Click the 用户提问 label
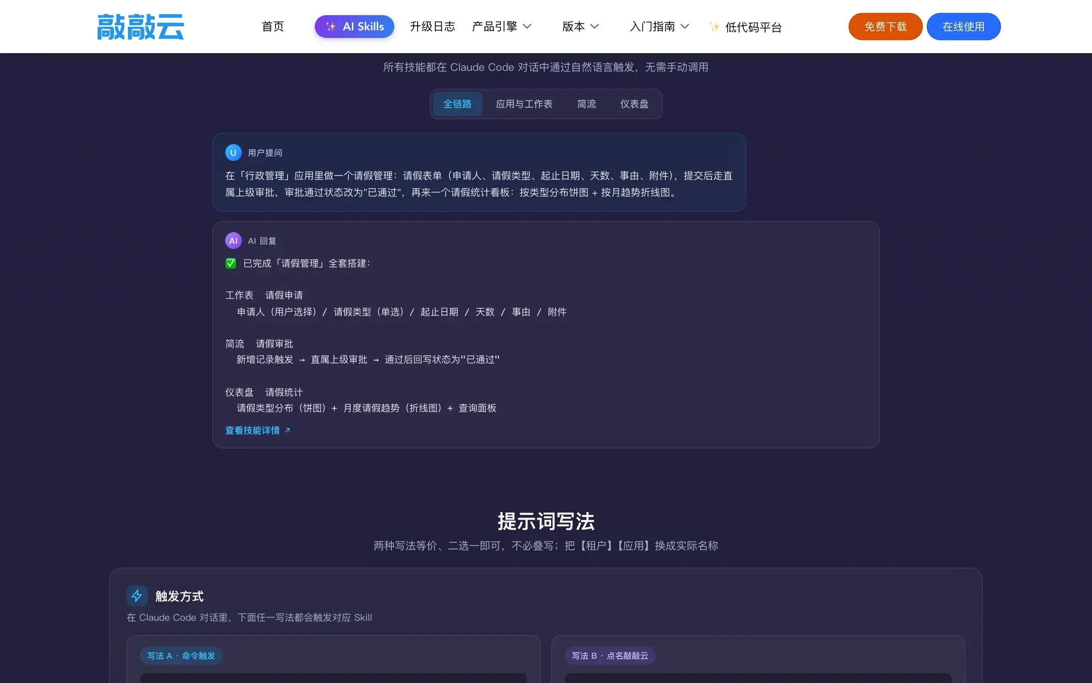1092x683 pixels. [x=265, y=153]
